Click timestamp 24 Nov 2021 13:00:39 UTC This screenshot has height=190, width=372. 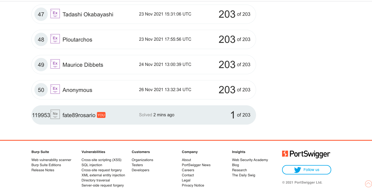[165, 64]
